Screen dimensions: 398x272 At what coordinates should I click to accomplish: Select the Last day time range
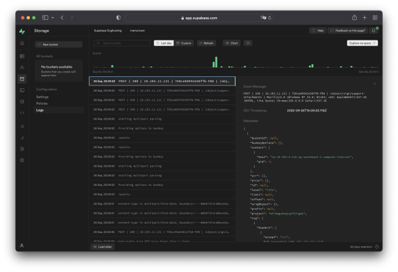click(x=163, y=43)
